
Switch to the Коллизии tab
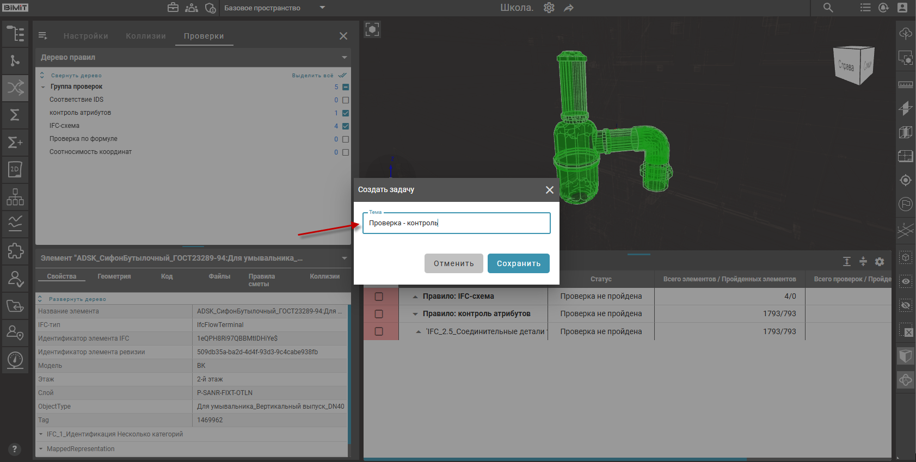click(x=145, y=36)
